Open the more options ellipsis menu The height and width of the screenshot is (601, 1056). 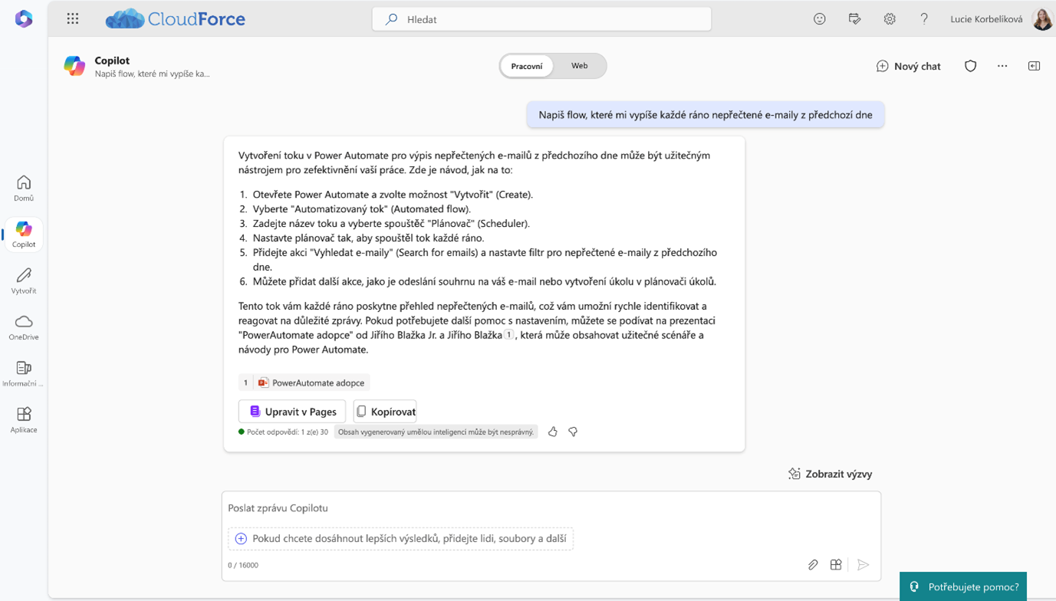point(1002,66)
